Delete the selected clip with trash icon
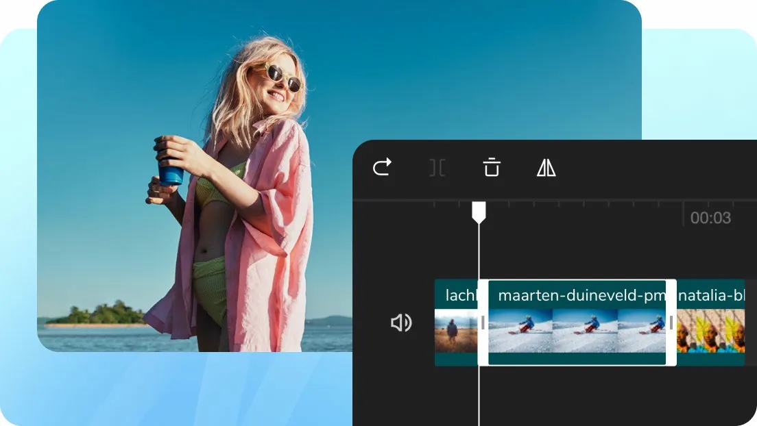This screenshot has width=757, height=426. 492,167
